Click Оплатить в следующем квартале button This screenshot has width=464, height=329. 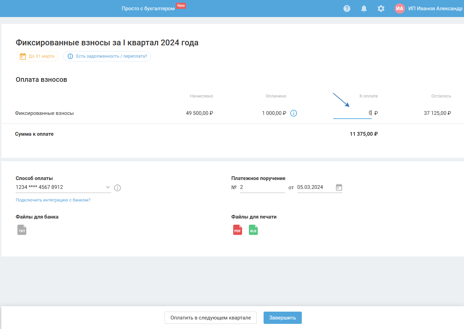click(211, 318)
